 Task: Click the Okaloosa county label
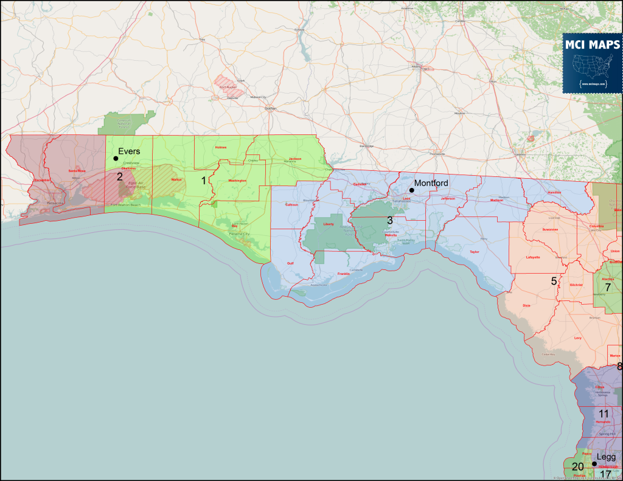pos(128,168)
